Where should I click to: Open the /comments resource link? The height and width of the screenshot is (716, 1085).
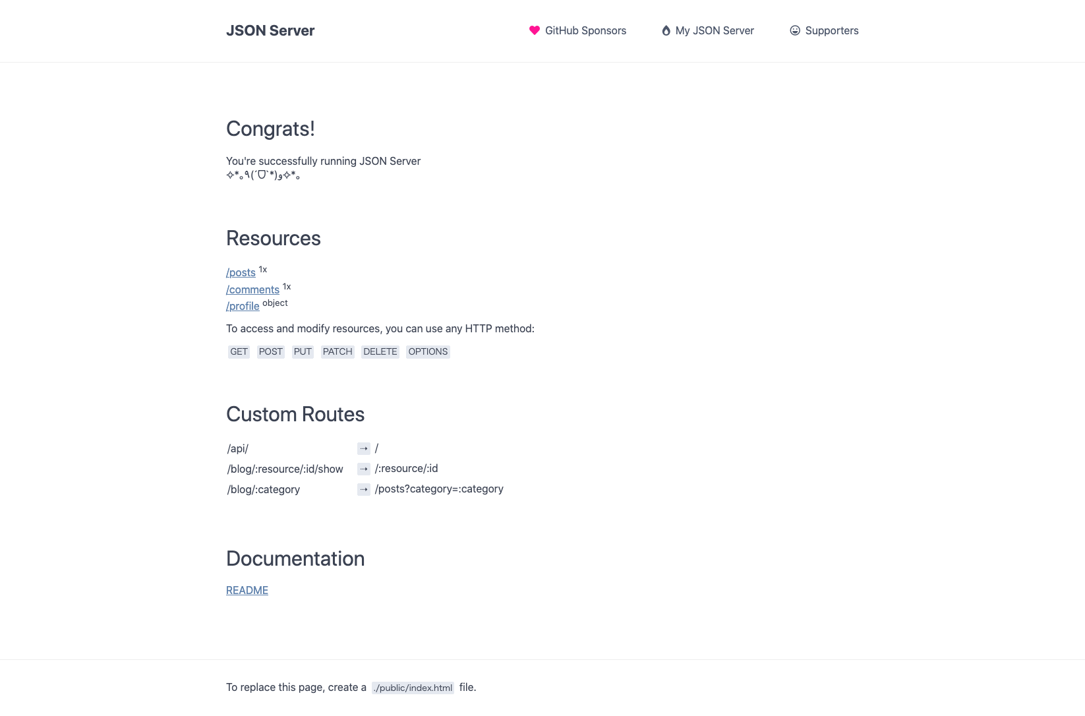[252, 289]
